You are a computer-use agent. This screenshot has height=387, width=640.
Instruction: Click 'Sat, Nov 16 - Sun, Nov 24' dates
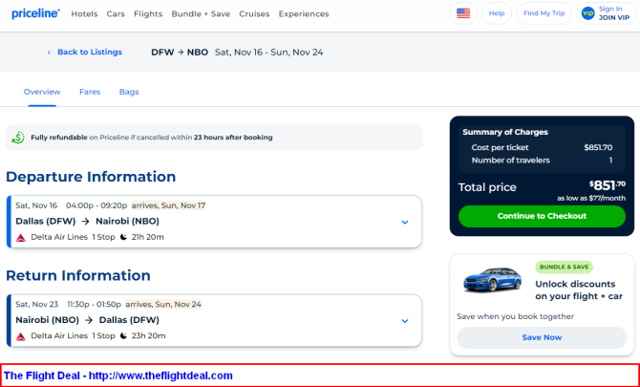point(269,53)
